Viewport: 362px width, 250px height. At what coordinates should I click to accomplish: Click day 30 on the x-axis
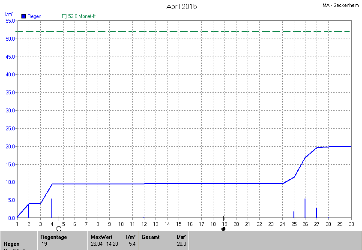(351, 224)
